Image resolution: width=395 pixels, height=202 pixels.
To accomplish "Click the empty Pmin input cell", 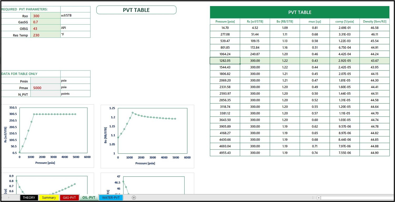I will point(45,80).
